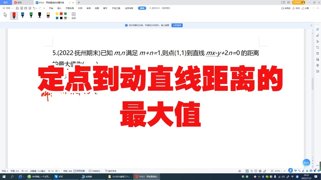Toggle 文档校对 proofing in the status bar
This screenshot has height=180, width=321.
pos(94,171)
